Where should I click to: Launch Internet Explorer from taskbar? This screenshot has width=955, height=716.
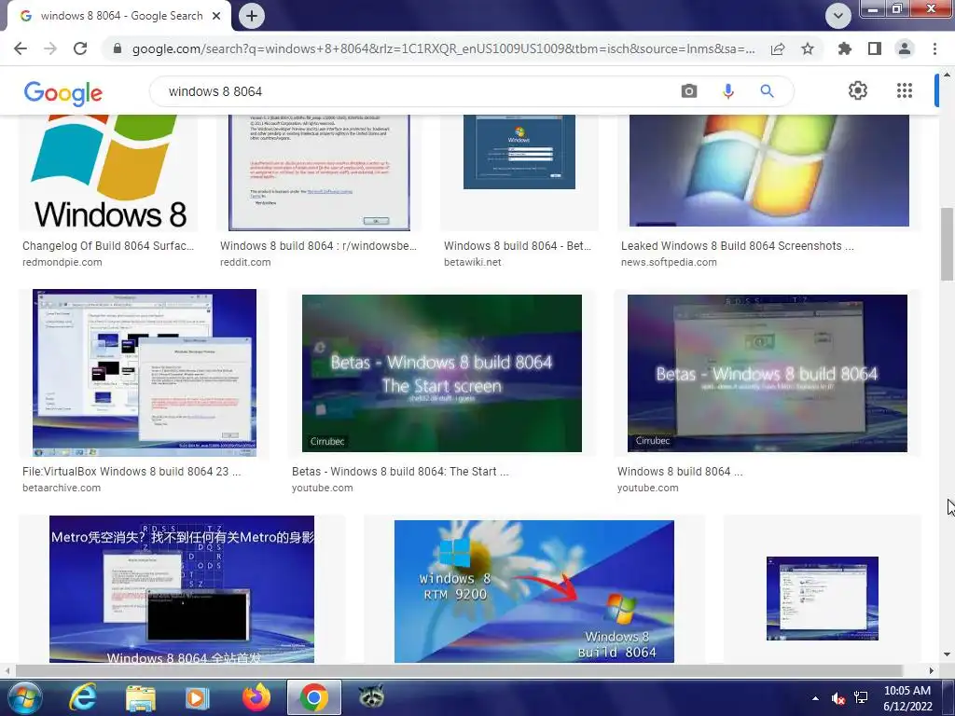[x=82, y=697]
